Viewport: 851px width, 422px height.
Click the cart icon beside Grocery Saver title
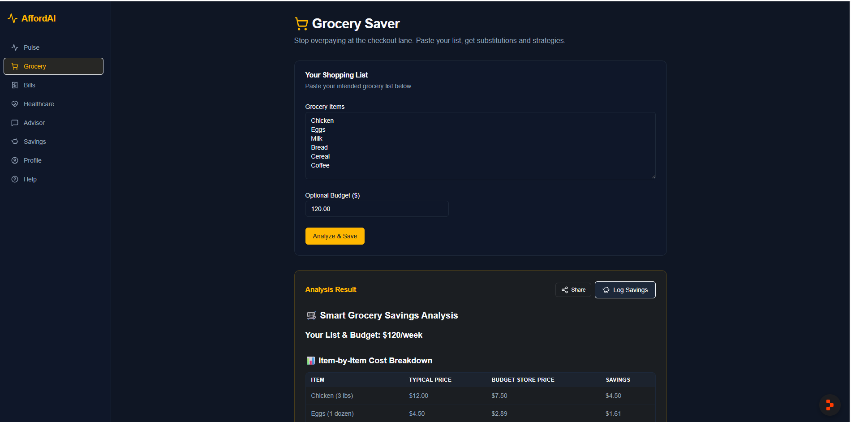[x=301, y=24]
